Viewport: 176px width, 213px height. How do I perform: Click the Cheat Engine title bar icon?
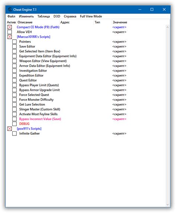pos(10,9)
